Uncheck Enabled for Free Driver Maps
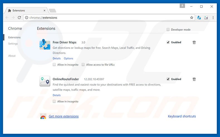The height and width of the screenshot is (137, 220). 168,42
